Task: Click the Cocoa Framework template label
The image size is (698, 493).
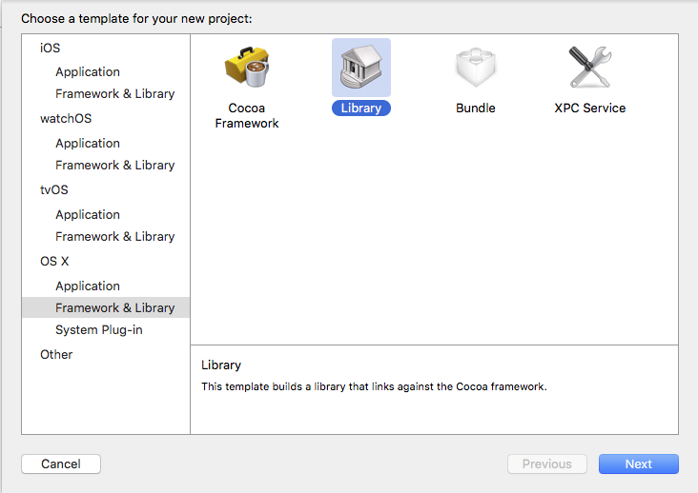Action: click(247, 115)
